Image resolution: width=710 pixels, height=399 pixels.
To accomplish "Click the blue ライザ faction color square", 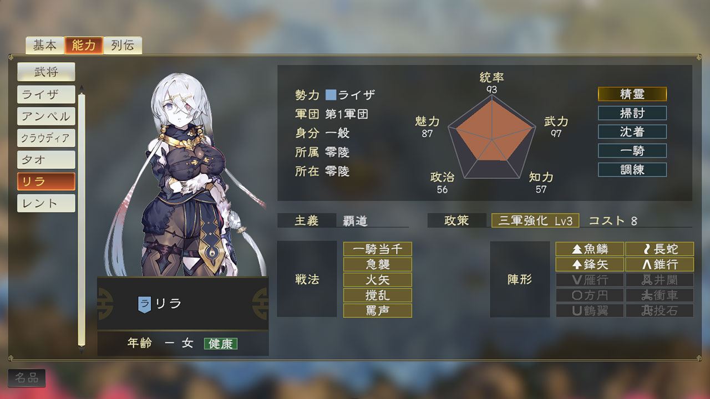I will tap(331, 95).
